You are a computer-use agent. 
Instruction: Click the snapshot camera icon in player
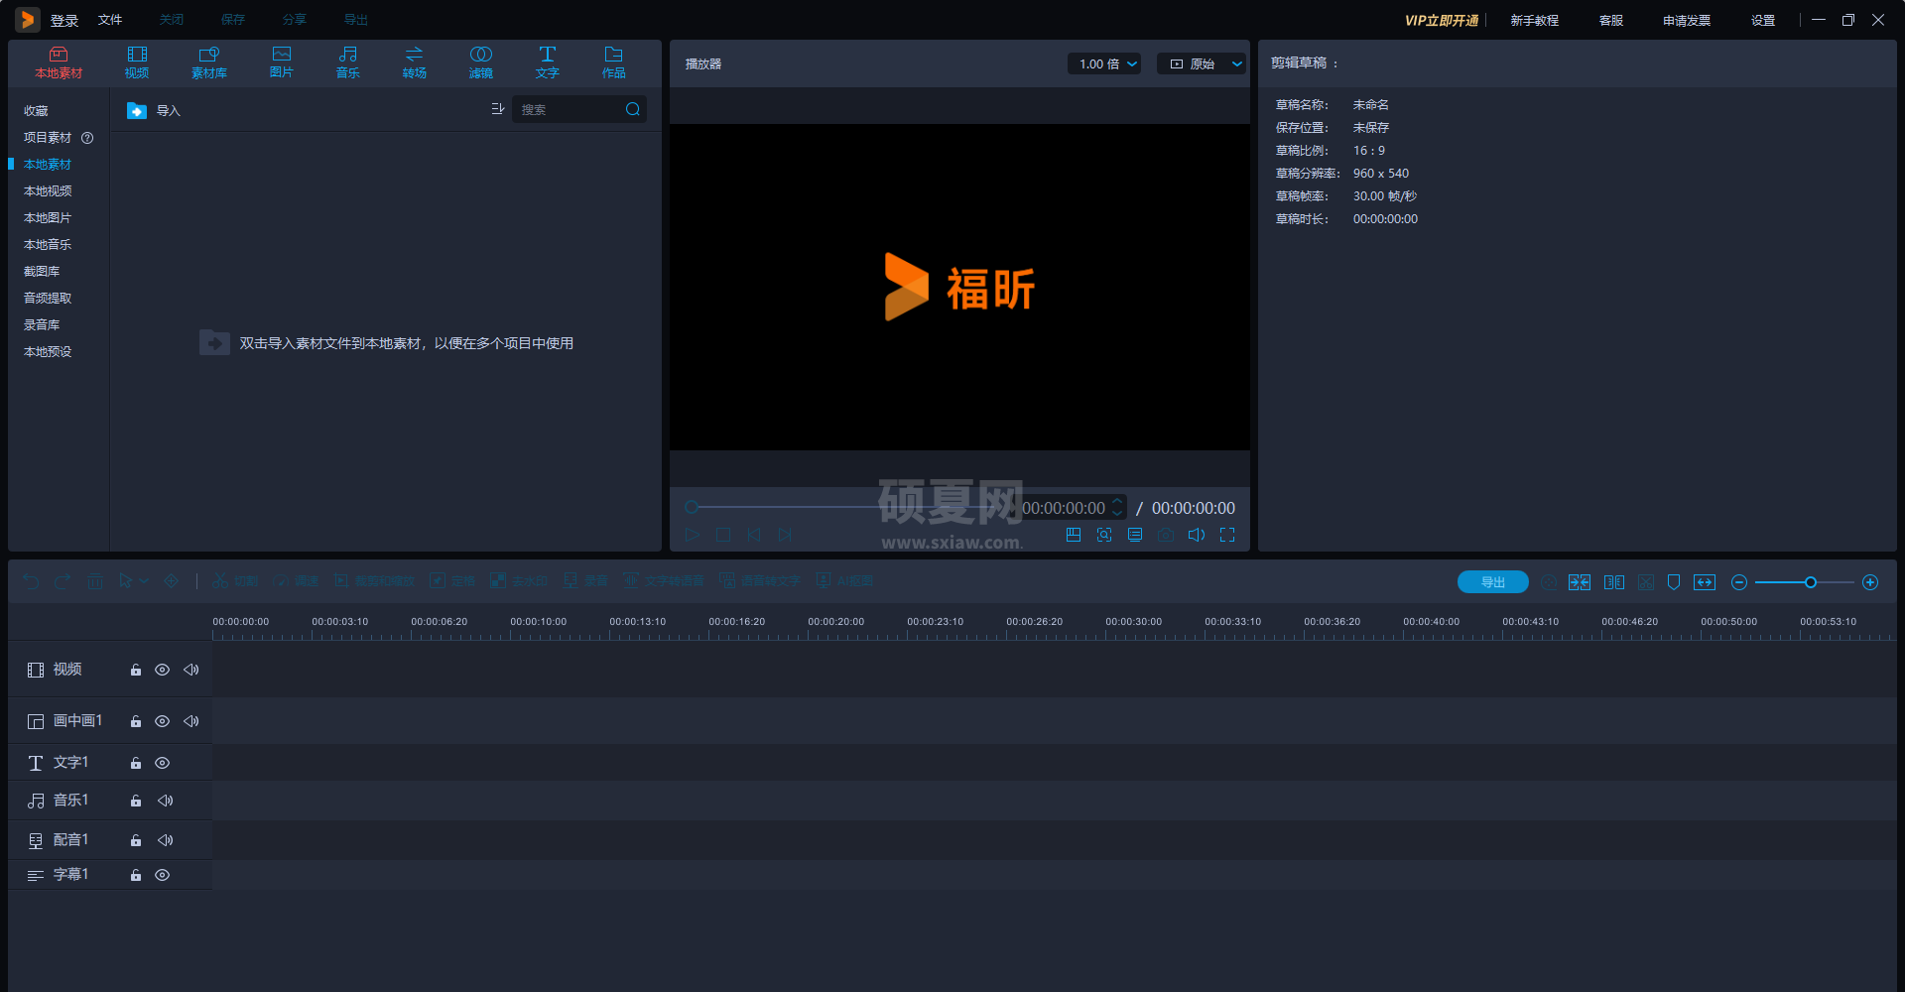coord(1166,535)
